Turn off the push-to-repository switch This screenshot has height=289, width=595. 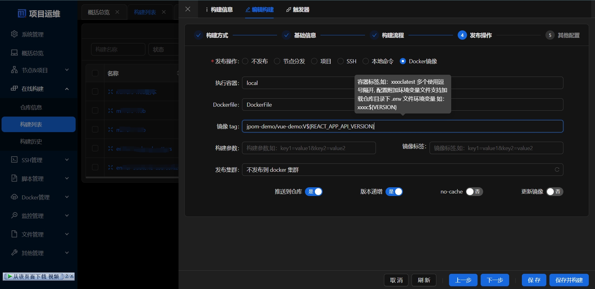pyautogui.click(x=314, y=192)
